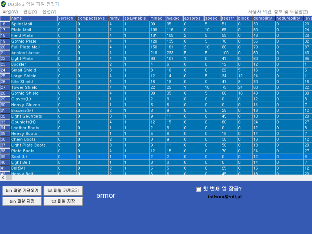Screen dimensions: 312x234
Task: Click the isilweo@vdi.pl email link
Action: pyautogui.click(x=225, y=196)
